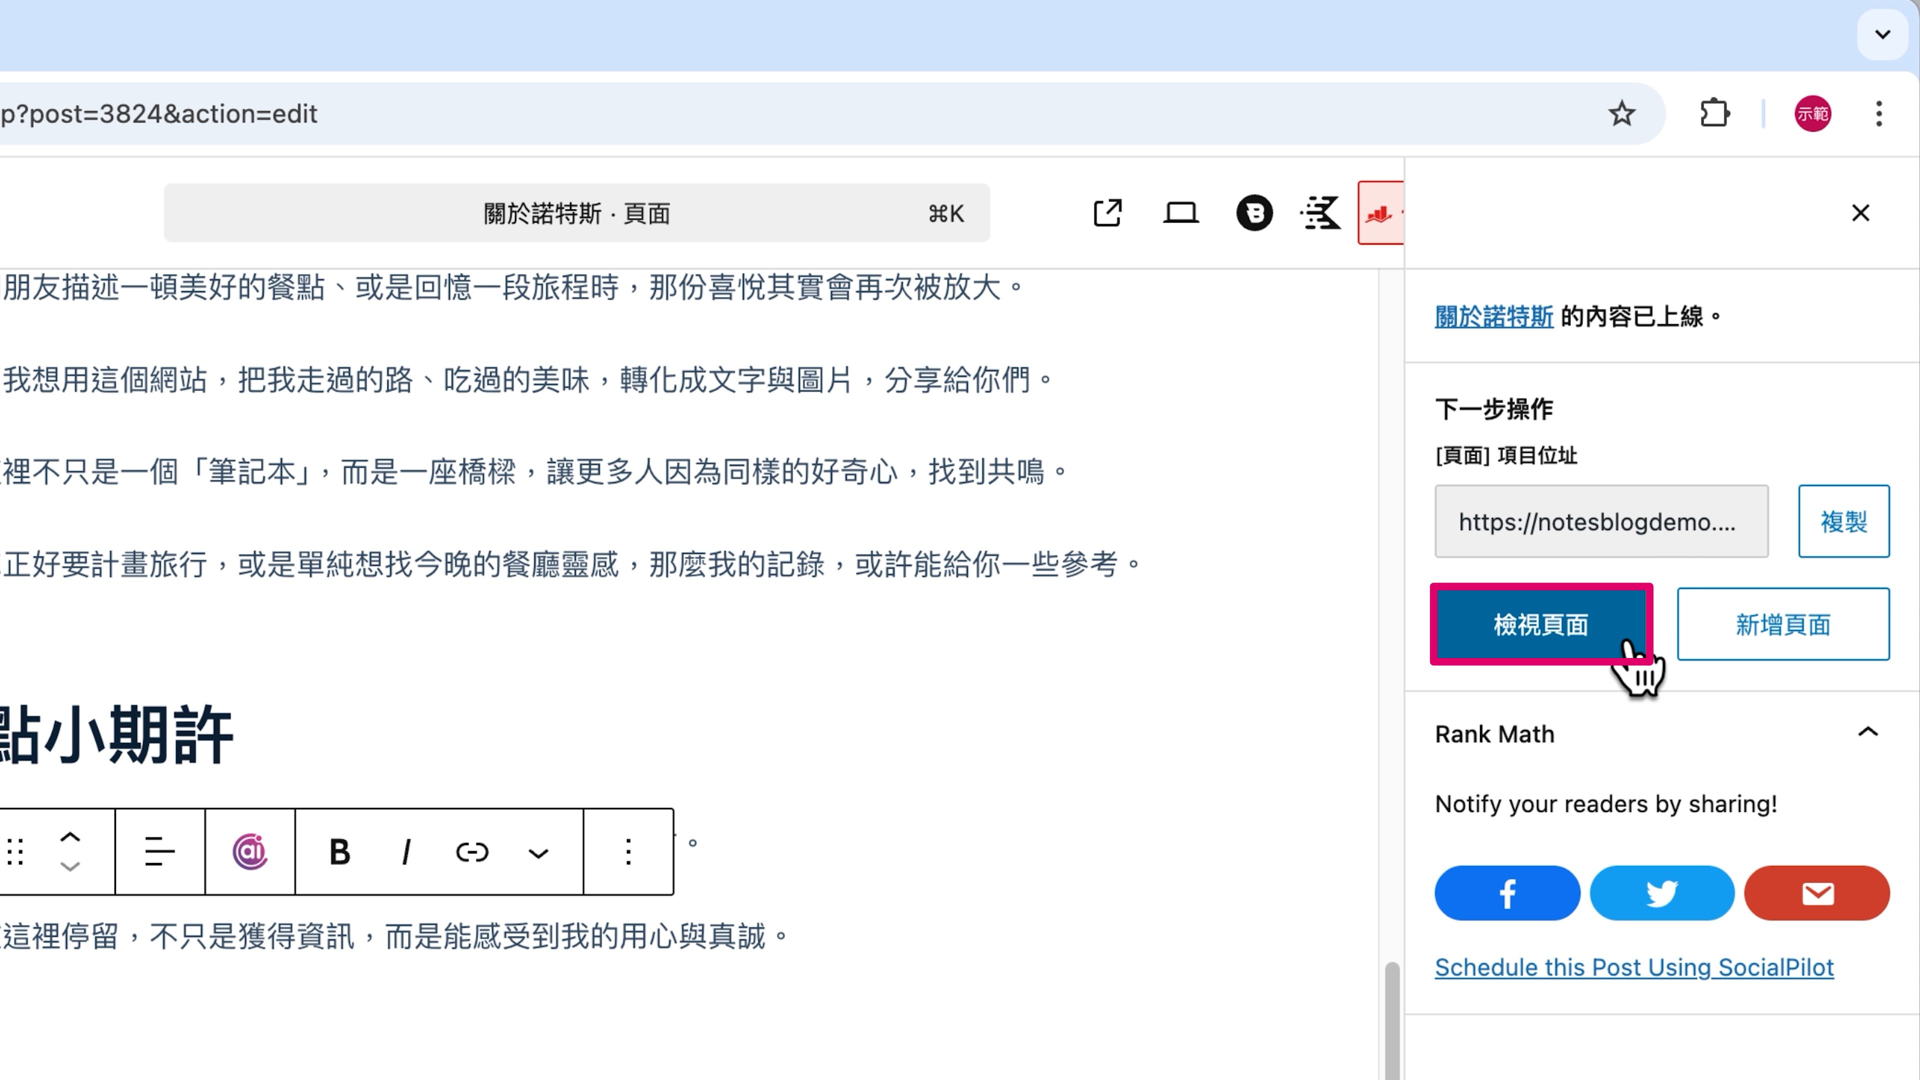The height and width of the screenshot is (1080, 1920).
Task: Toggle italic formatting
Action: point(406,851)
